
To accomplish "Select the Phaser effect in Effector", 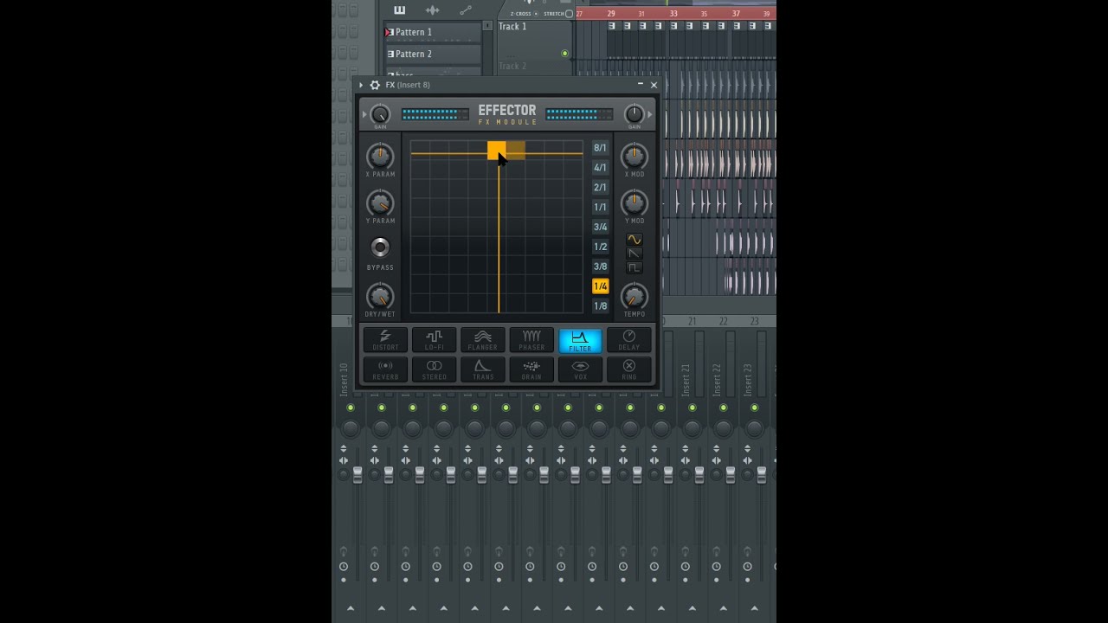I will click(x=531, y=340).
